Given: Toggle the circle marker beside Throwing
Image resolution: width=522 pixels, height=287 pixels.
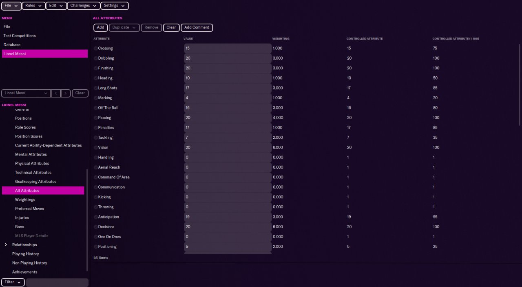Looking at the screenshot, I should (96, 207).
